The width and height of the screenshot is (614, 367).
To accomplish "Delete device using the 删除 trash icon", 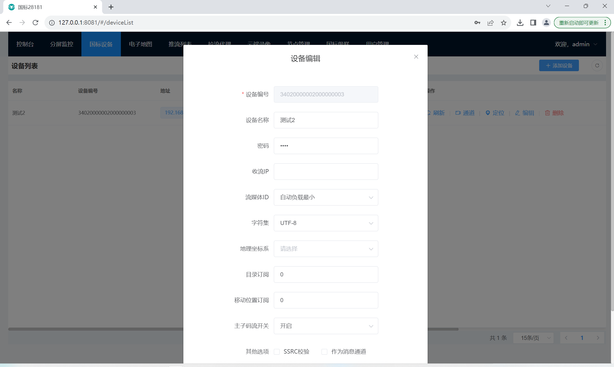I will (548, 113).
